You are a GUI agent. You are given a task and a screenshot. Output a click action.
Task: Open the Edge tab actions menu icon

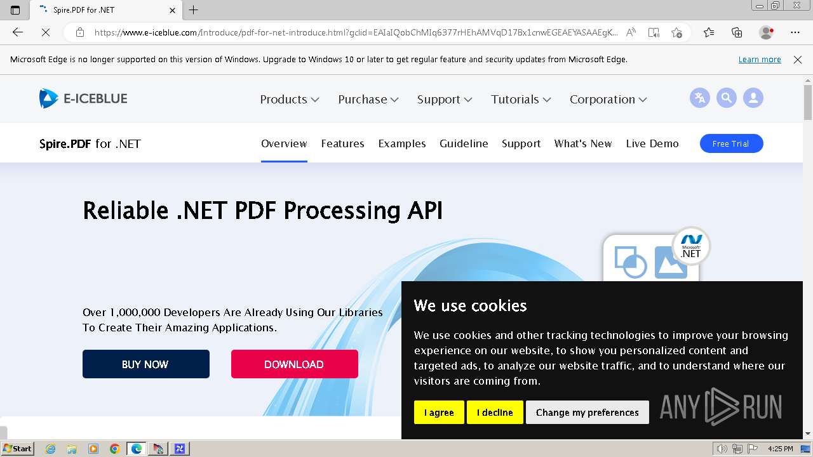[x=15, y=10]
